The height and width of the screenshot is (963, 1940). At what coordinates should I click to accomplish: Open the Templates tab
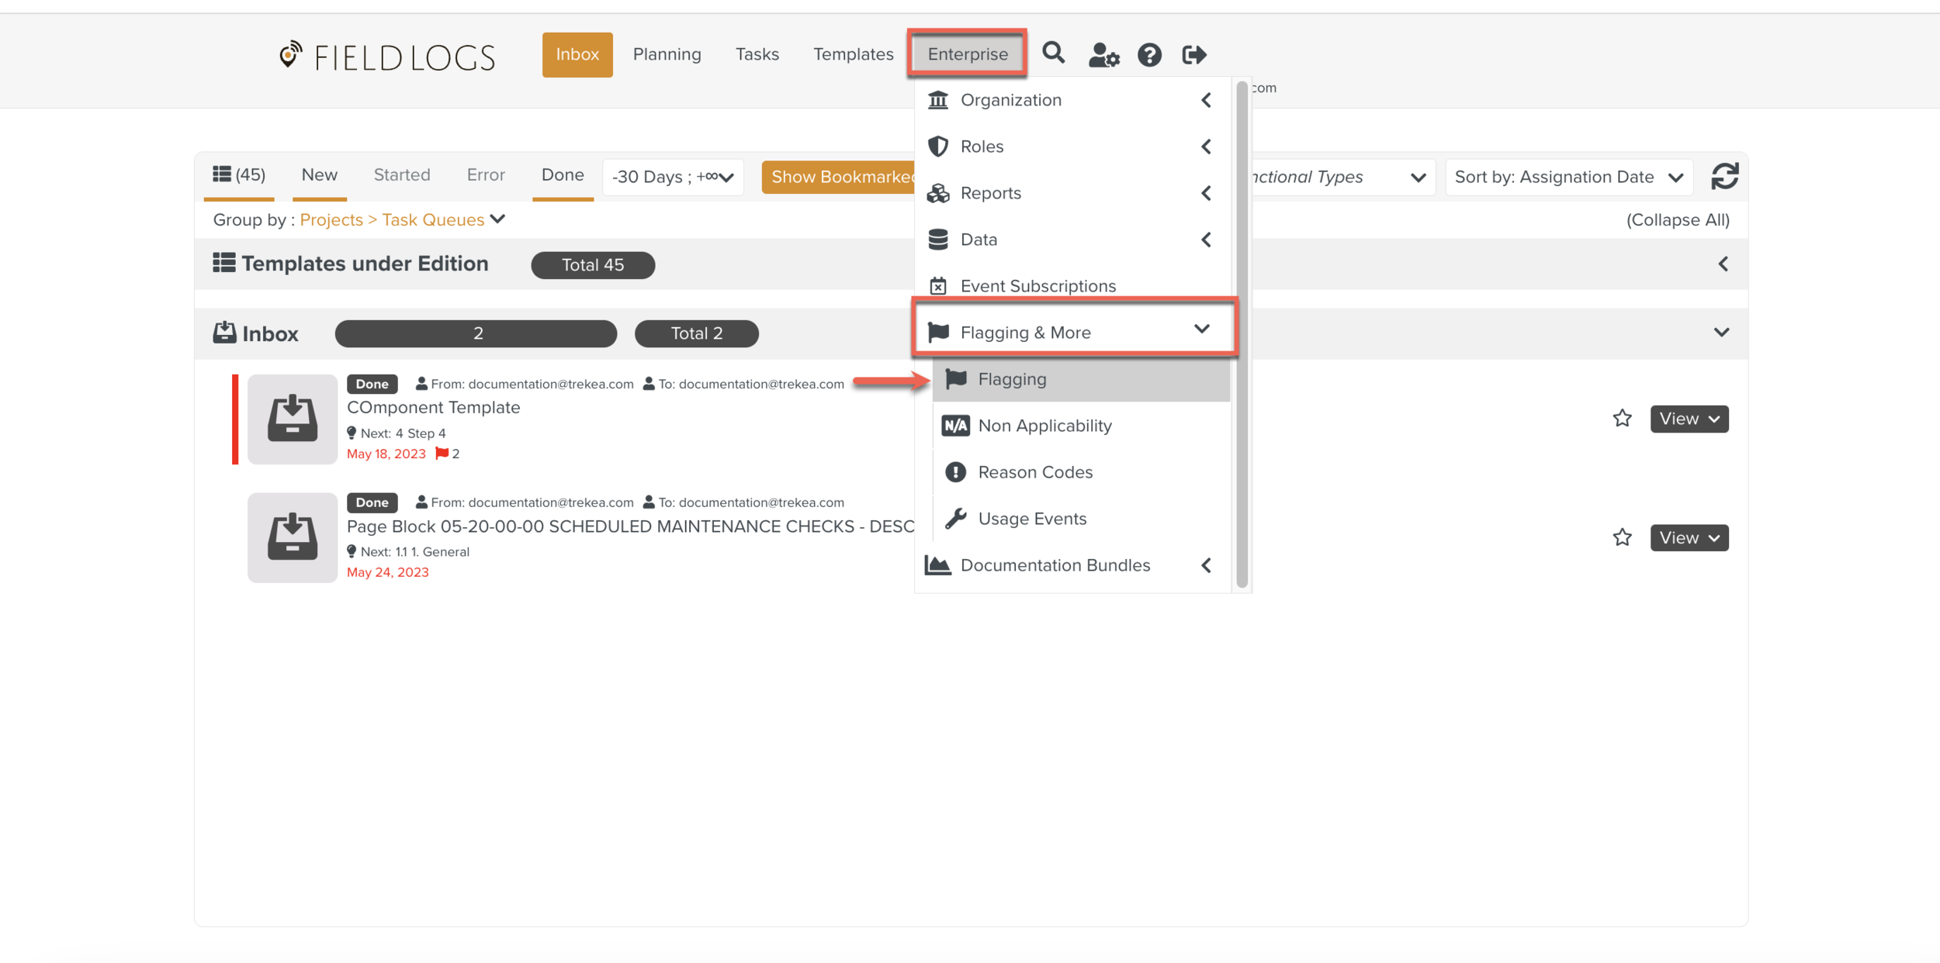[853, 54]
